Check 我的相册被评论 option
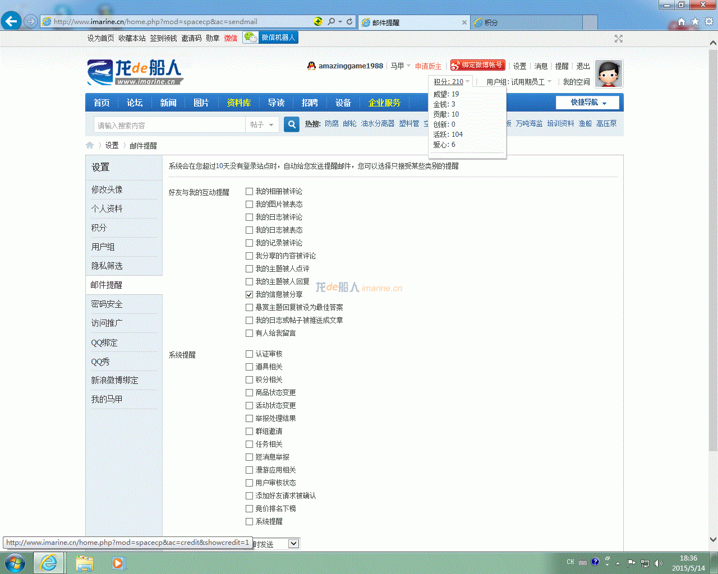The width and height of the screenshot is (718, 574). [249, 192]
